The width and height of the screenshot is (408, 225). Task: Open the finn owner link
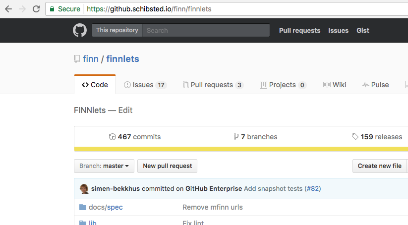coord(91,59)
